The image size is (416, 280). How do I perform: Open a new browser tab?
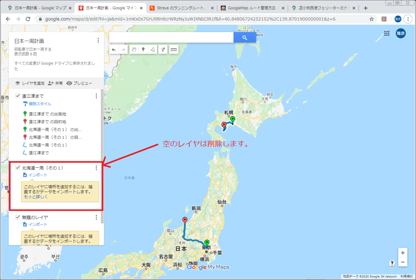coord(365,8)
